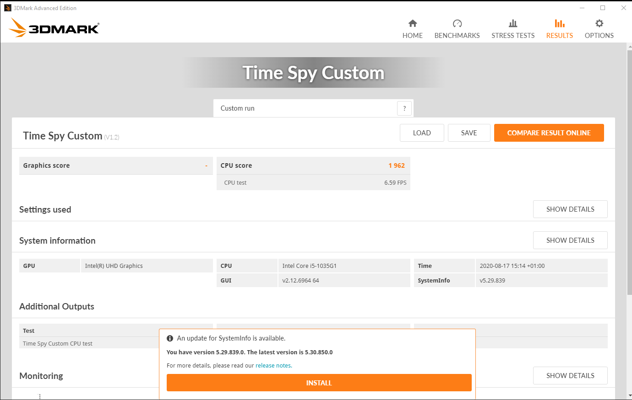Open the Stress Tests chart icon
Screen dimensions: 632x400
[x=513, y=23]
